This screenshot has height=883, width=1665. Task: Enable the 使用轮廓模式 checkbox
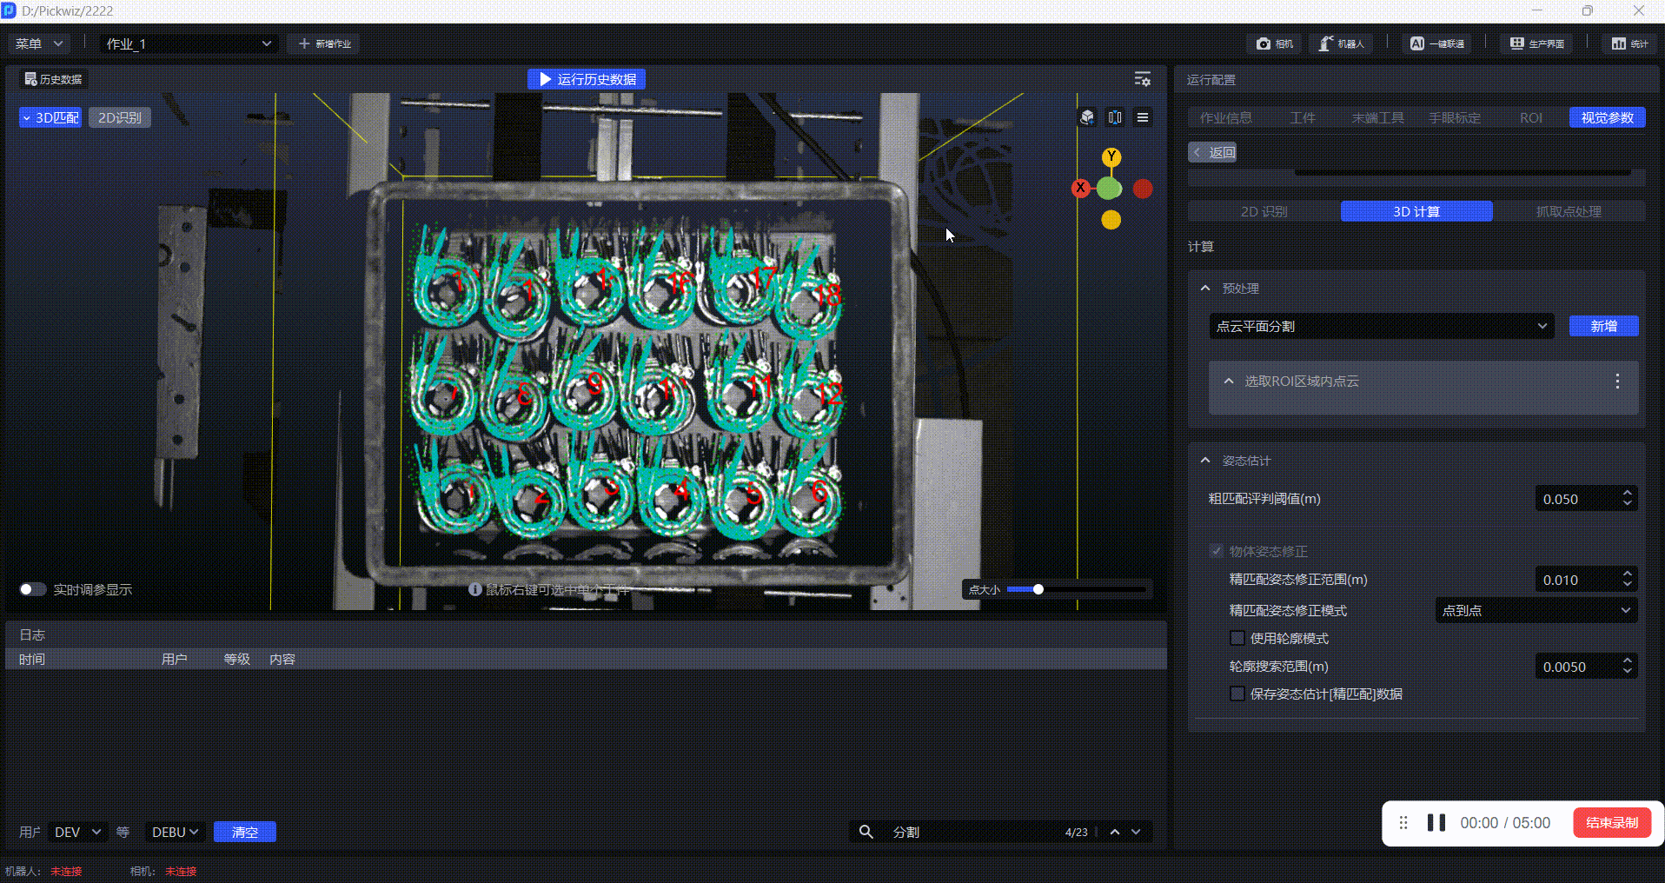tap(1237, 639)
